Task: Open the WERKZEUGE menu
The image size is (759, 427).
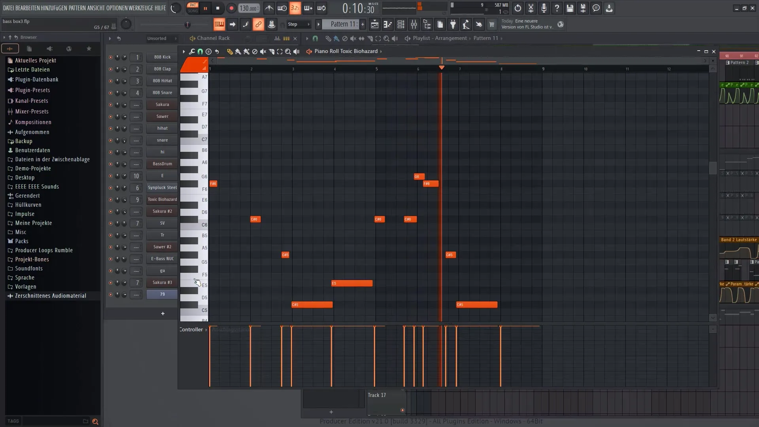Action: click(x=141, y=8)
